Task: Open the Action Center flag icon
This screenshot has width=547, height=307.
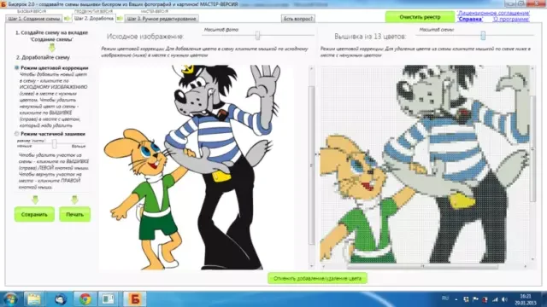Action: coord(475,299)
